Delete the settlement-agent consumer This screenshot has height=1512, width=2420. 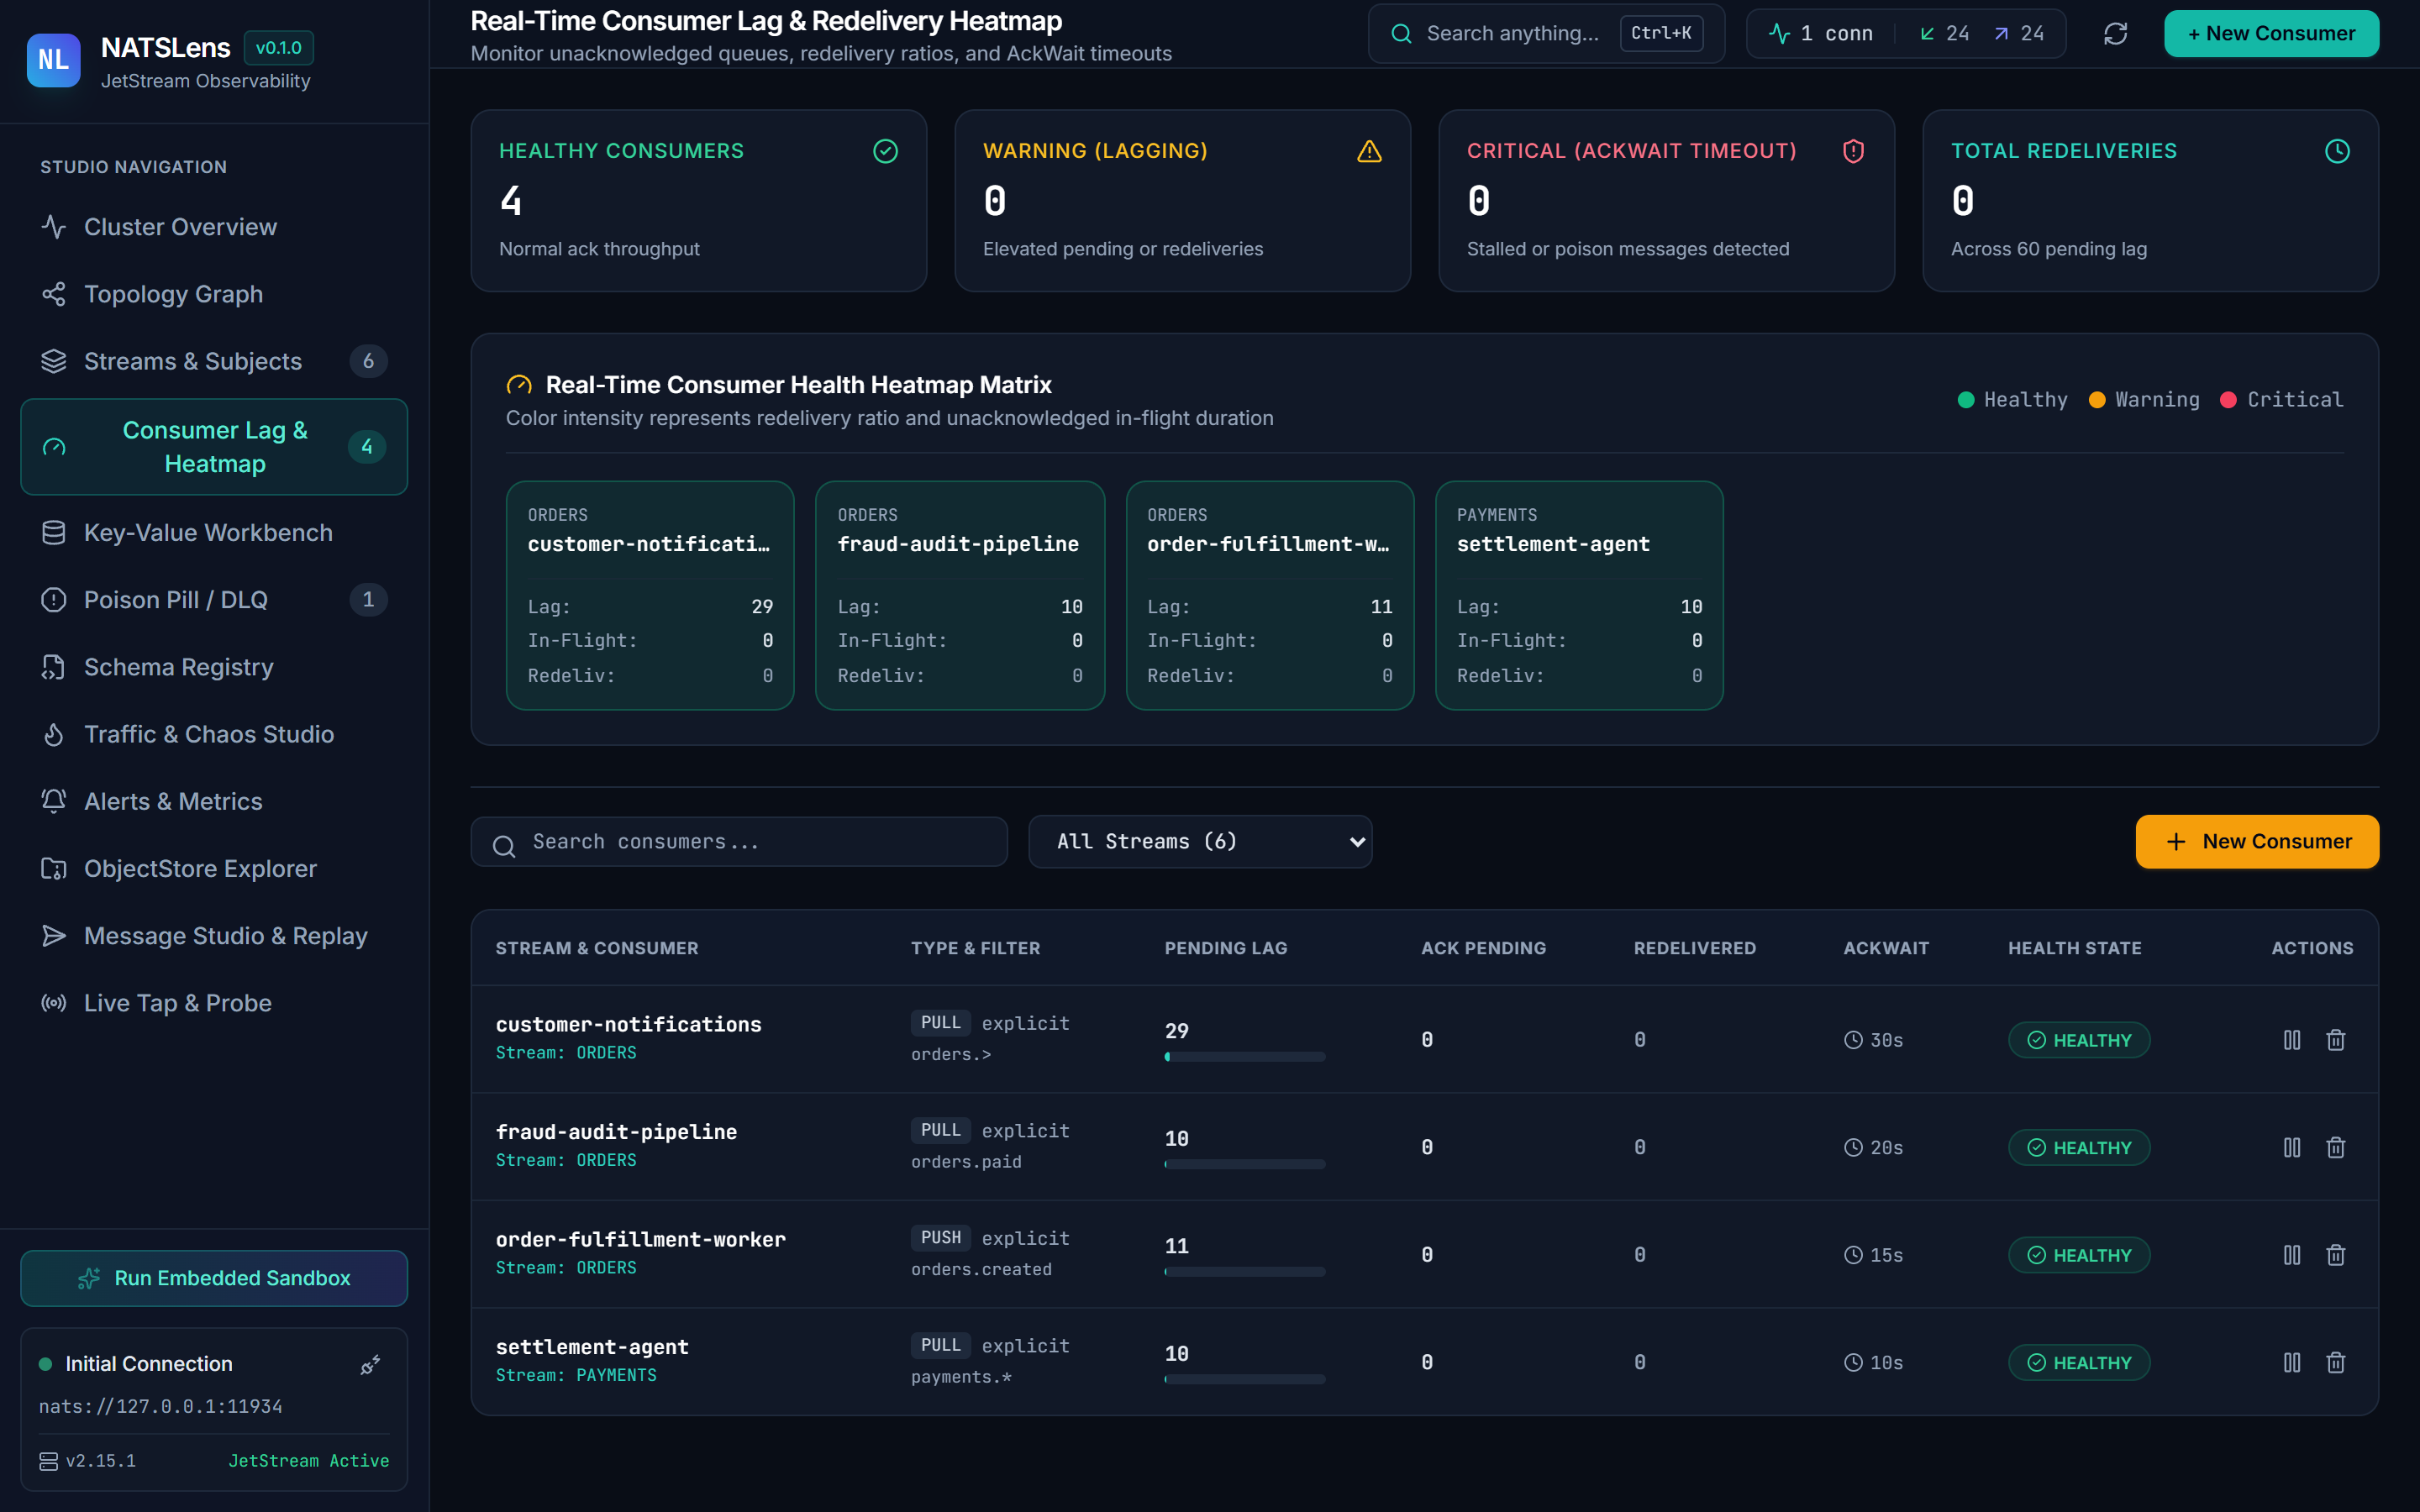point(2336,1363)
